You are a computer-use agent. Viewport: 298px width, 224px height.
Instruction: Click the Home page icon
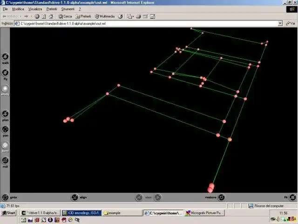tap(51, 16)
